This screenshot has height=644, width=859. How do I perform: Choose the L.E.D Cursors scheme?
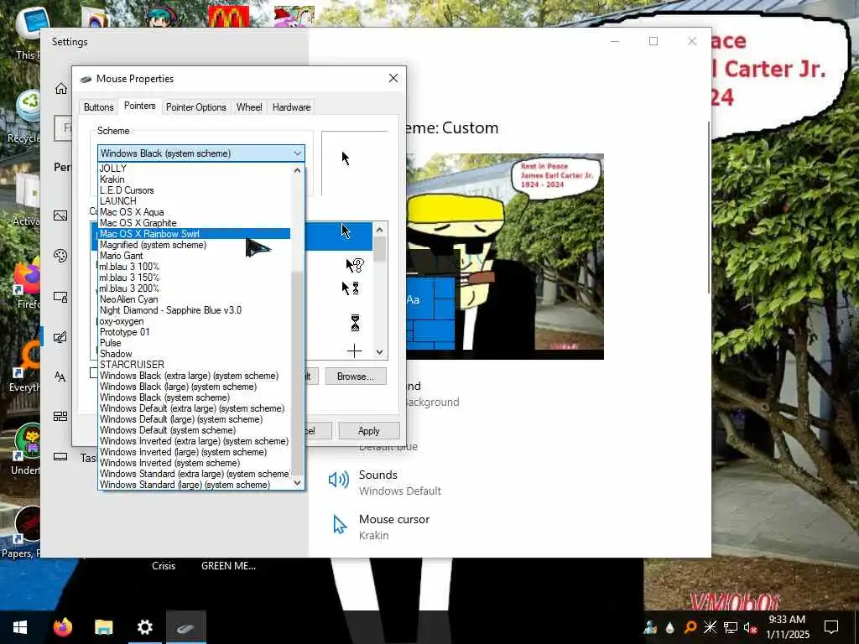[x=194, y=190]
